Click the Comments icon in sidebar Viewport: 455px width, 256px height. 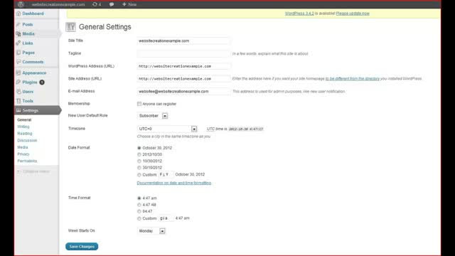click(18, 62)
